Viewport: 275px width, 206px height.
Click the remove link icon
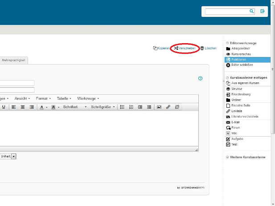pos(177,107)
